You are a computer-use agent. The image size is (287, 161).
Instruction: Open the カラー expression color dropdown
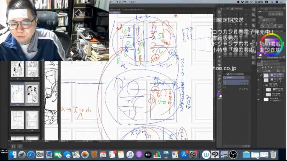pos(267,20)
